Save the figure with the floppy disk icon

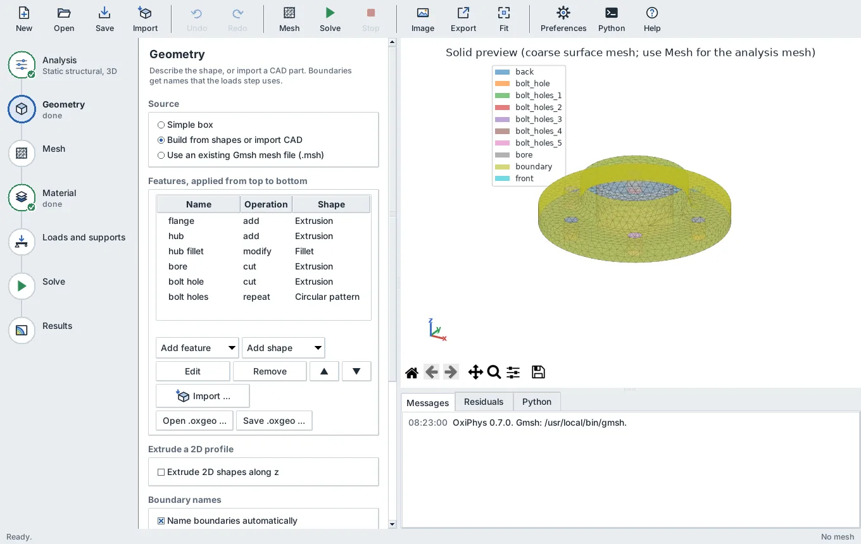(x=538, y=372)
